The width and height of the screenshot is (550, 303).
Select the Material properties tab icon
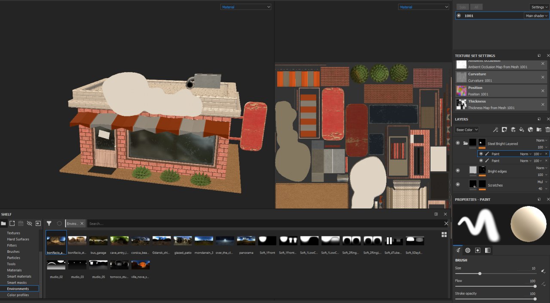[x=487, y=250]
